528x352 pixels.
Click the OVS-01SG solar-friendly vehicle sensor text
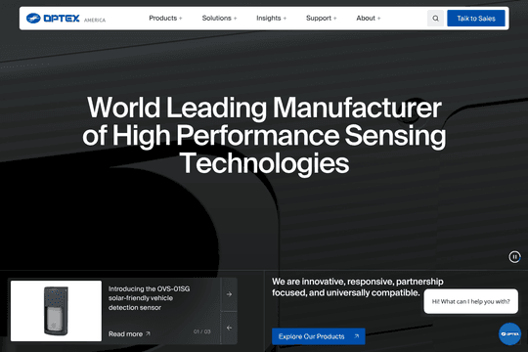point(150,298)
